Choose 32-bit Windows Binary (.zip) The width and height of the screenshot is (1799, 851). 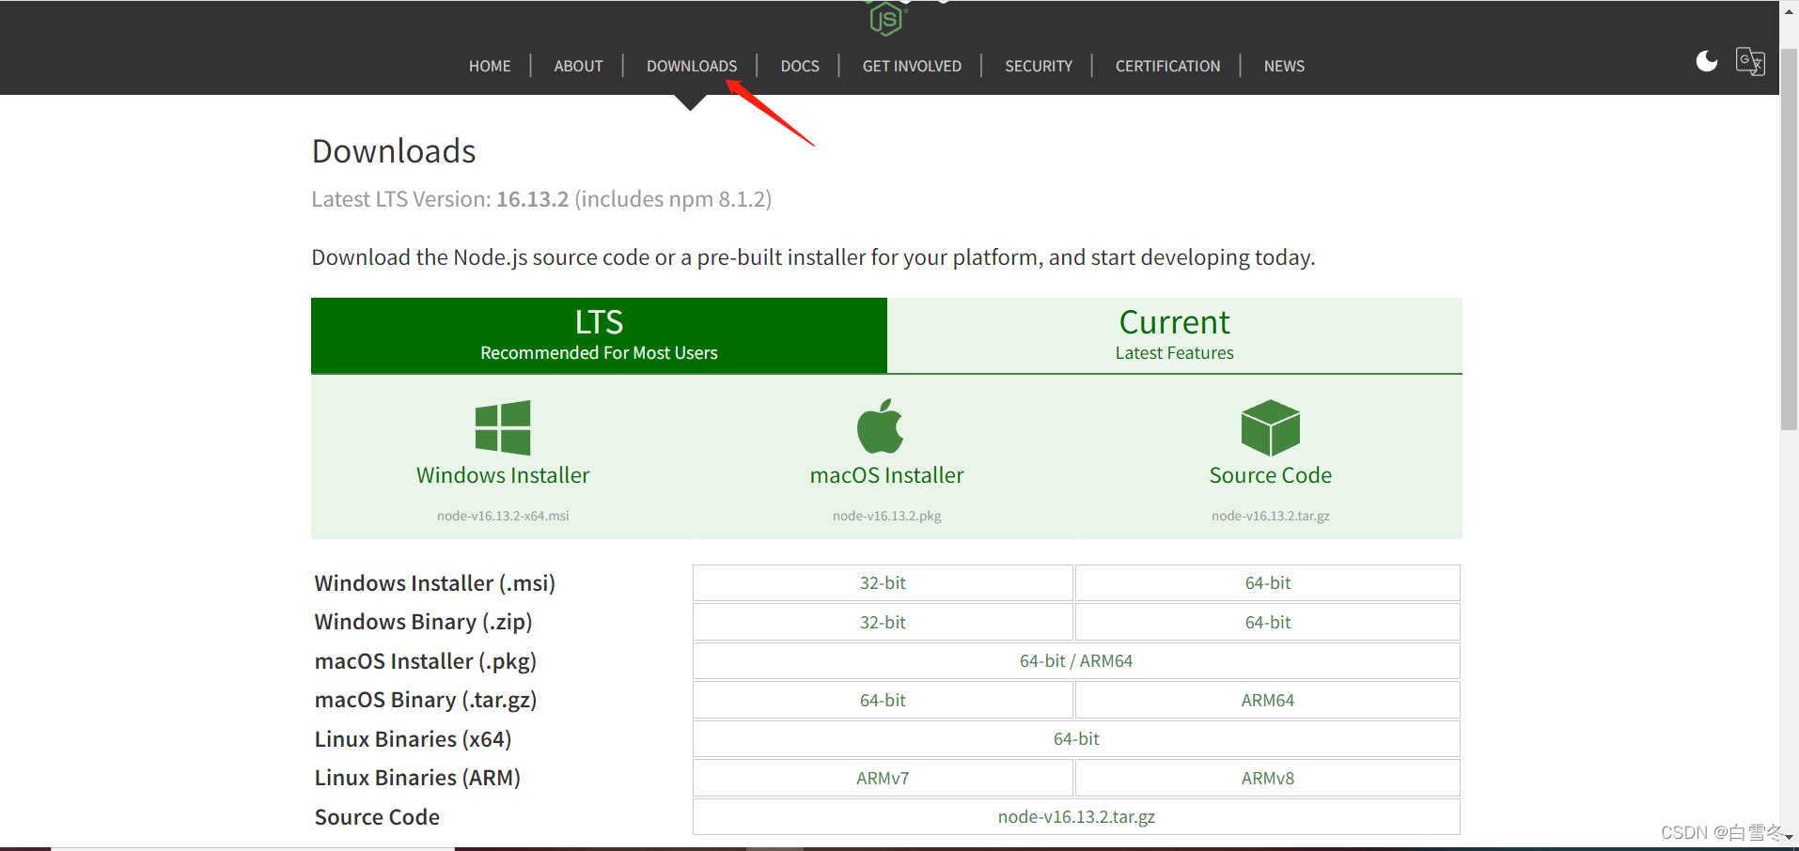[883, 622]
